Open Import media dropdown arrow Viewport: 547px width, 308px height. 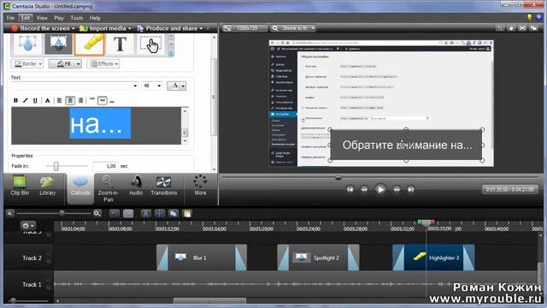[x=129, y=28]
